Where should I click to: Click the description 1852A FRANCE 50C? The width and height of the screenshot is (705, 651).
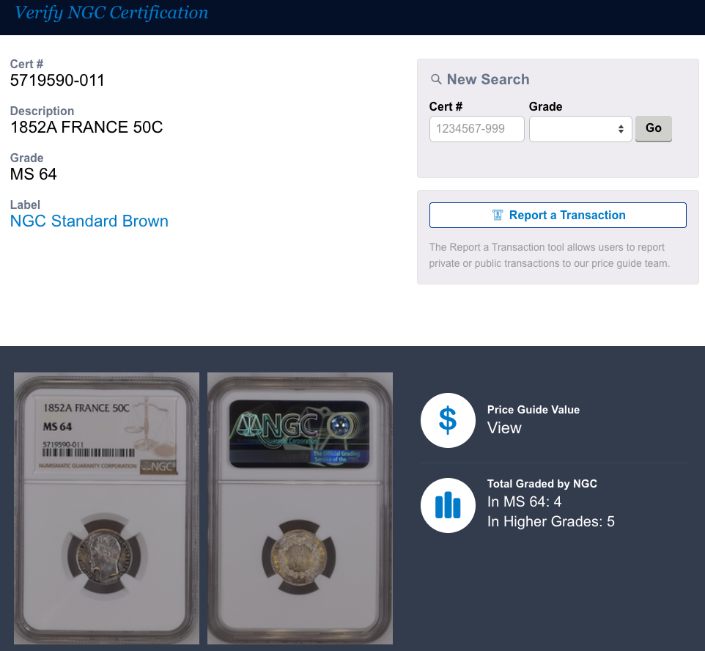click(86, 128)
